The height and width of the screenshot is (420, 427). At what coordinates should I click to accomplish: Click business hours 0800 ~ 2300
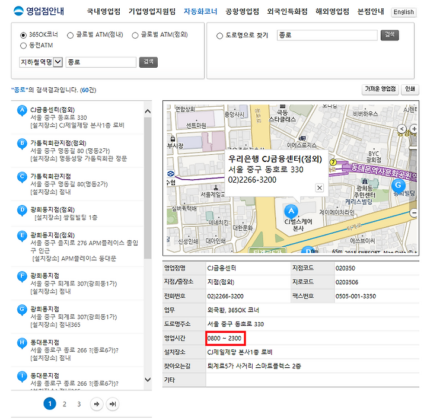[x=224, y=338]
